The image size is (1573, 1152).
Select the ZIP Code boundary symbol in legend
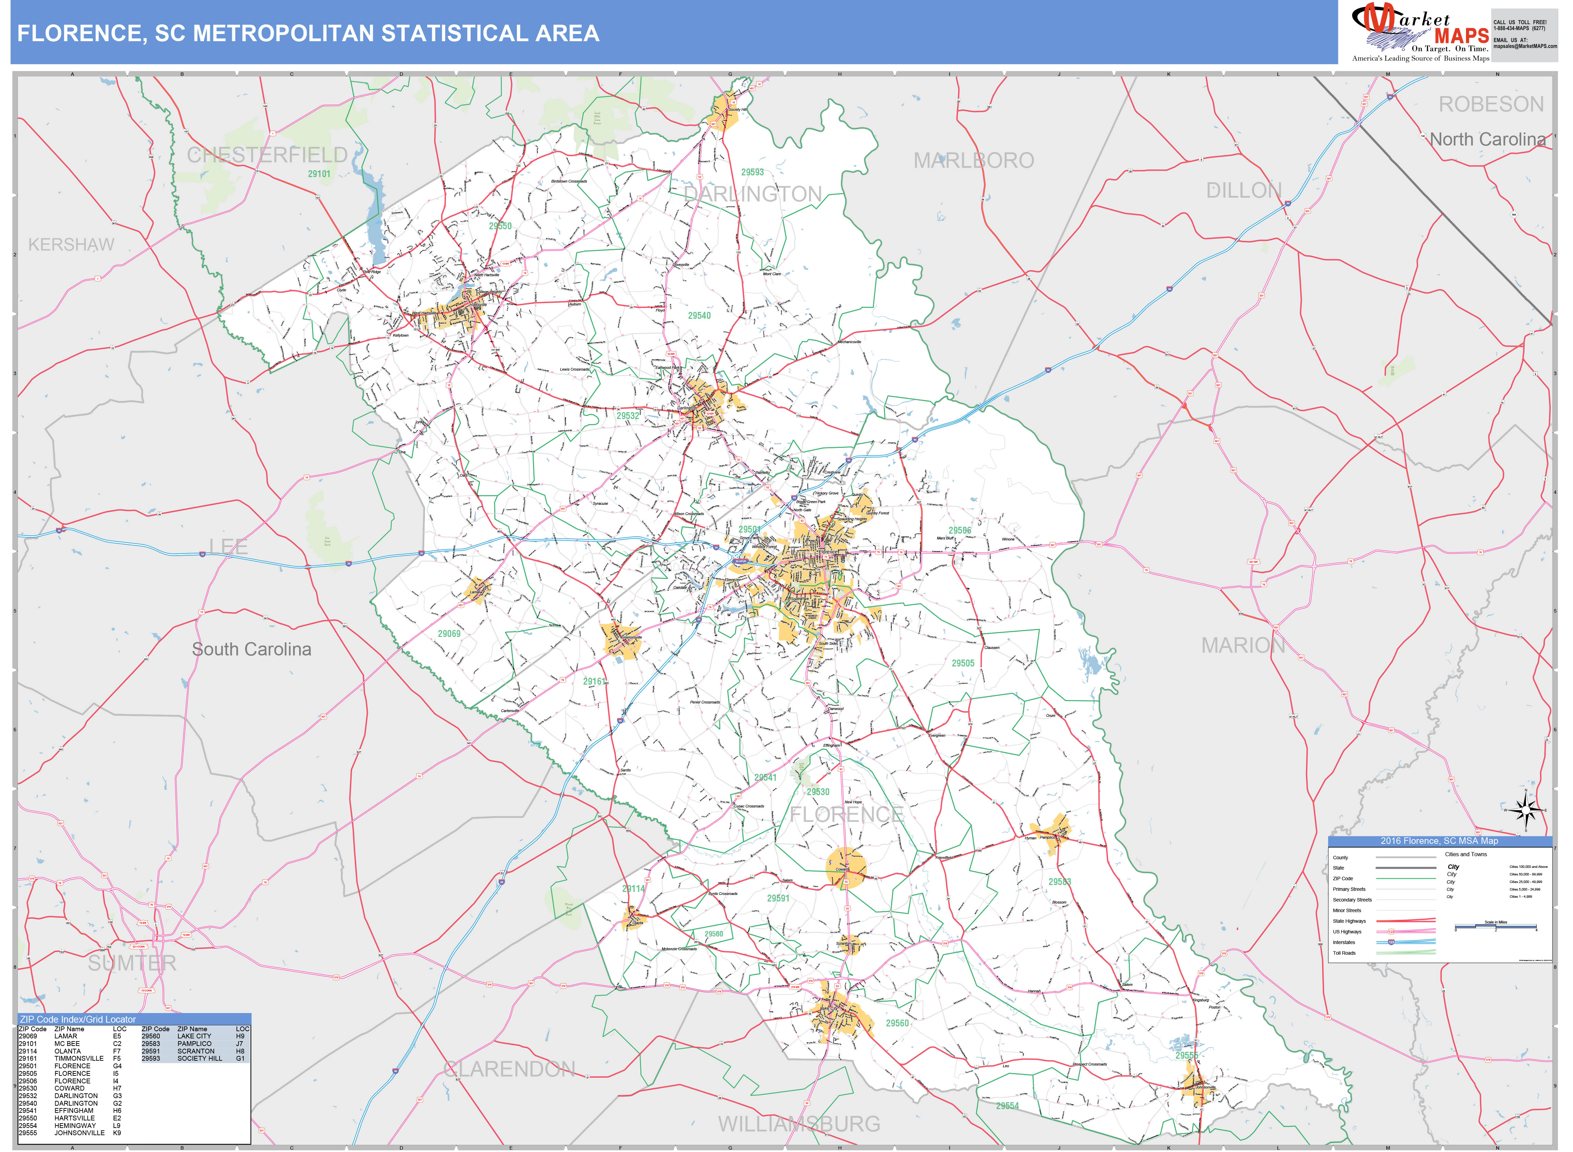tap(1406, 878)
